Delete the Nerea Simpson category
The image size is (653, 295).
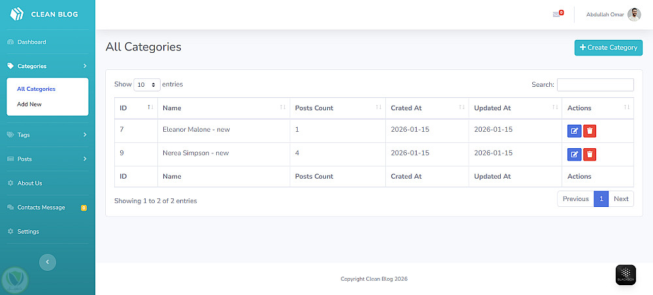(x=590, y=155)
